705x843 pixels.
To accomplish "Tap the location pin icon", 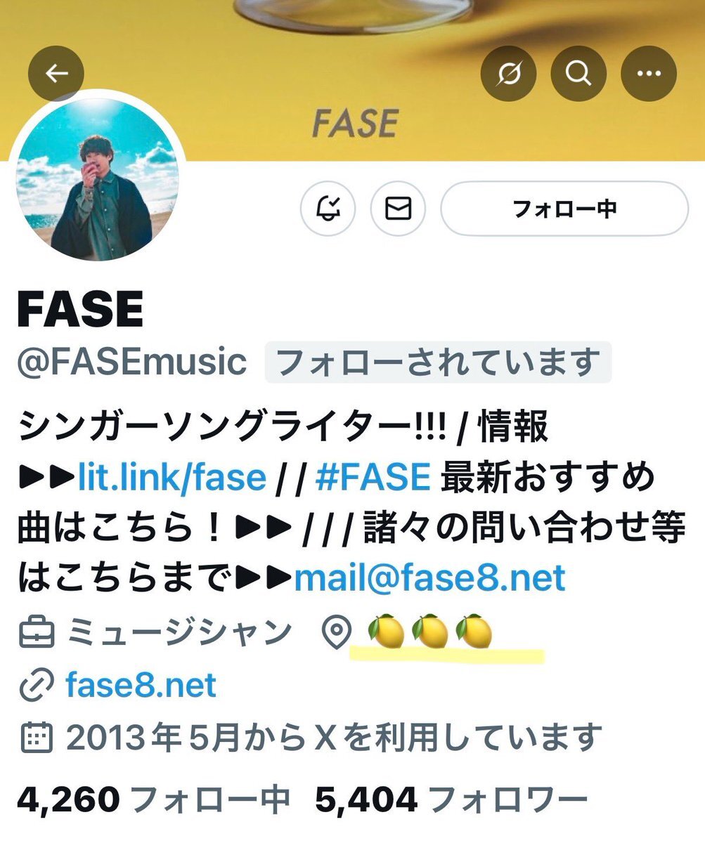I will (336, 633).
